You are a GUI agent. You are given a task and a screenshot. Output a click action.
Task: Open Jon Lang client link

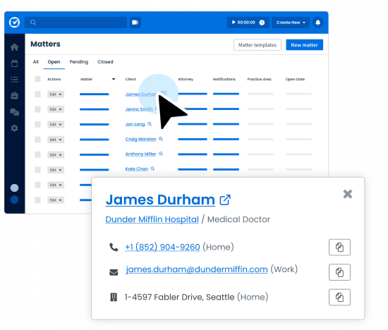(135, 124)
